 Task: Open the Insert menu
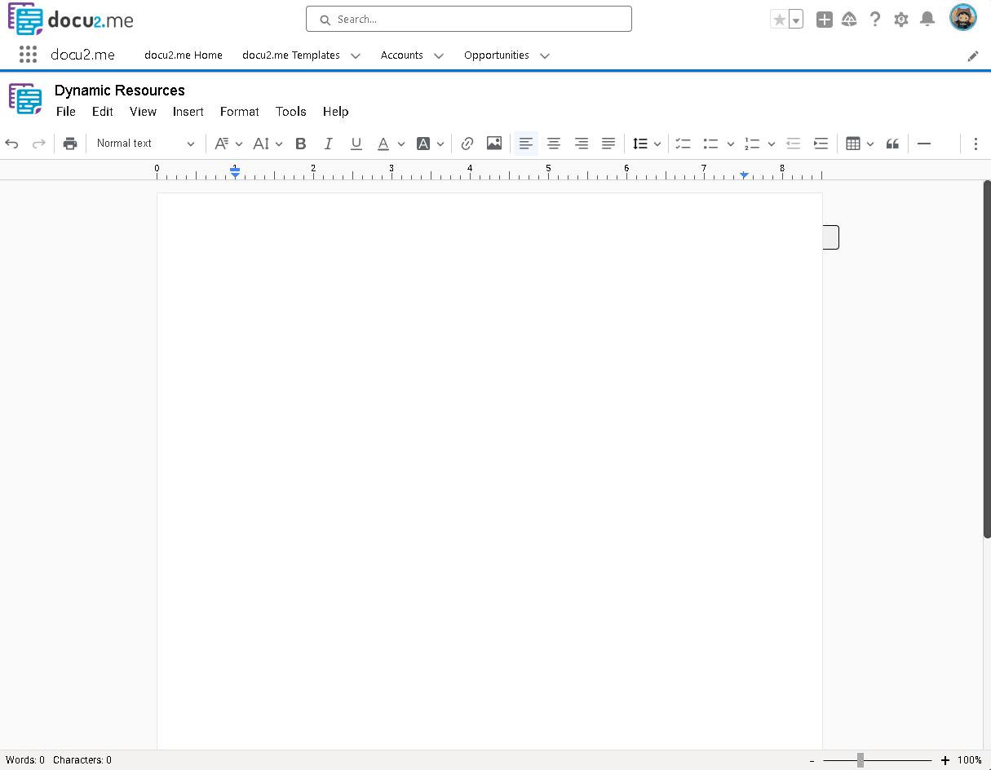188,112
